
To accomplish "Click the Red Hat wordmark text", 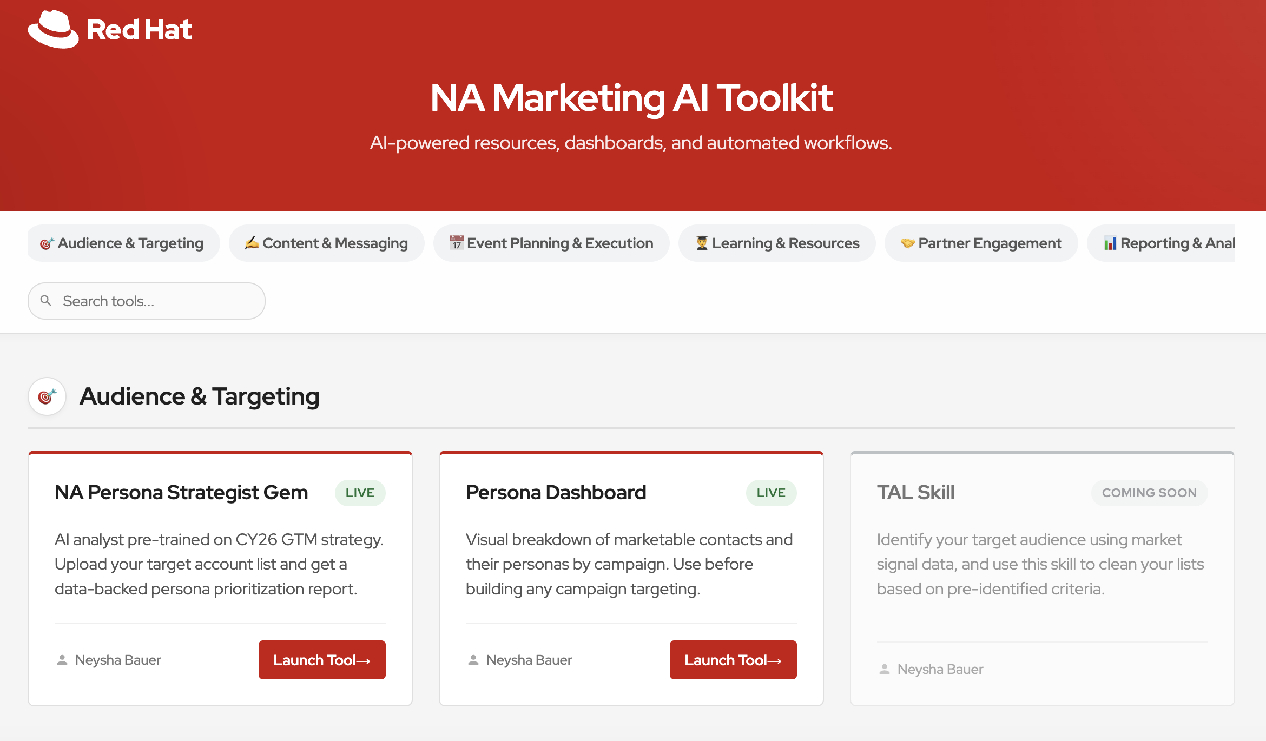I will [140, 29].
